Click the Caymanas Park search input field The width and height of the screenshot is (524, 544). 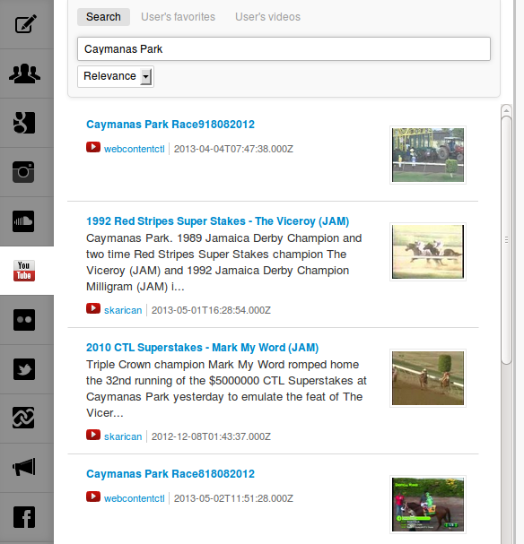(284, 49)
